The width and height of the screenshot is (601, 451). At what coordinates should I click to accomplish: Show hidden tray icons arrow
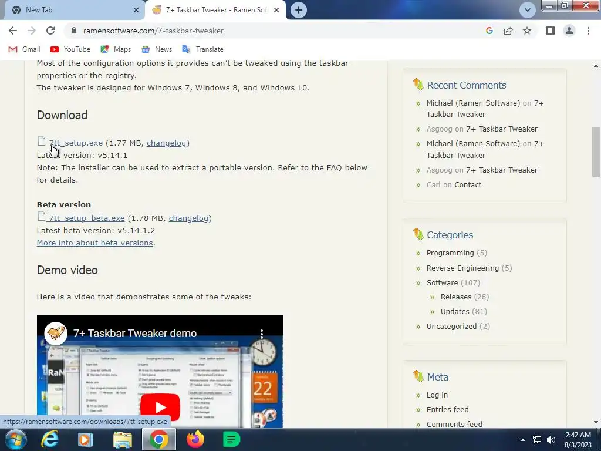pyautogui.click(x=522, y=440)
